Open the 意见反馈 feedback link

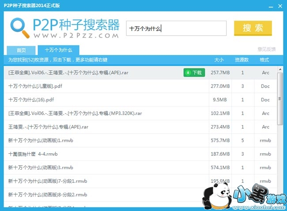click(267, 49)
